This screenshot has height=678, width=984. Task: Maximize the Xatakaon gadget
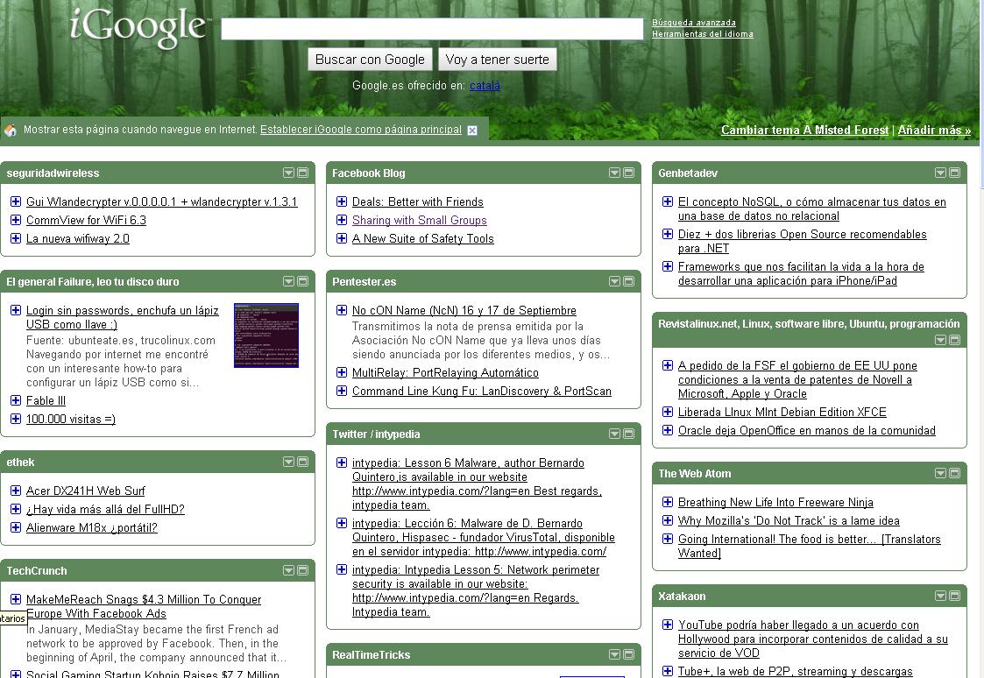click(954, 596)
